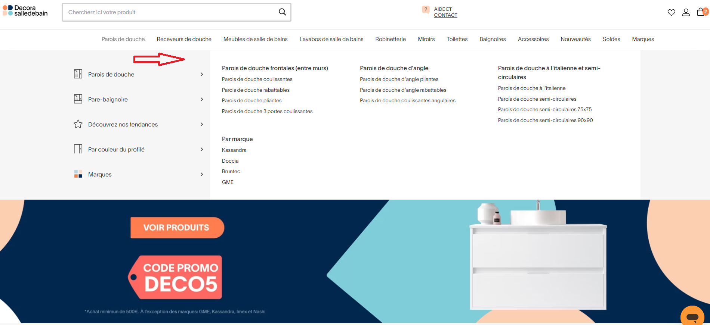710x325 pixels.
Task: Click the search magnifier icon
Action: (x=283, y=12)
